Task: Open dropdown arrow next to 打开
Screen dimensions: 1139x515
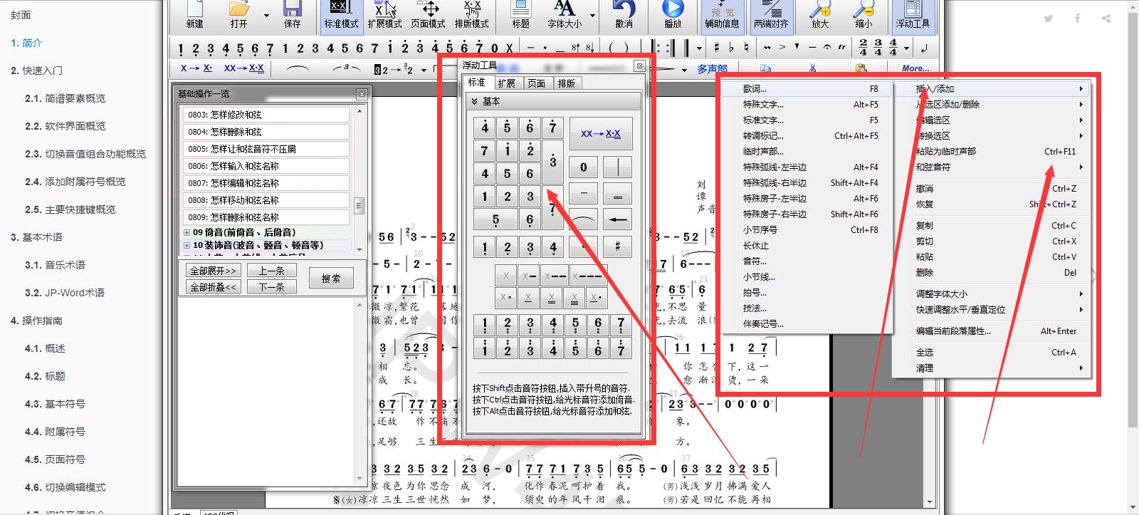Action: tap(267, 15)
